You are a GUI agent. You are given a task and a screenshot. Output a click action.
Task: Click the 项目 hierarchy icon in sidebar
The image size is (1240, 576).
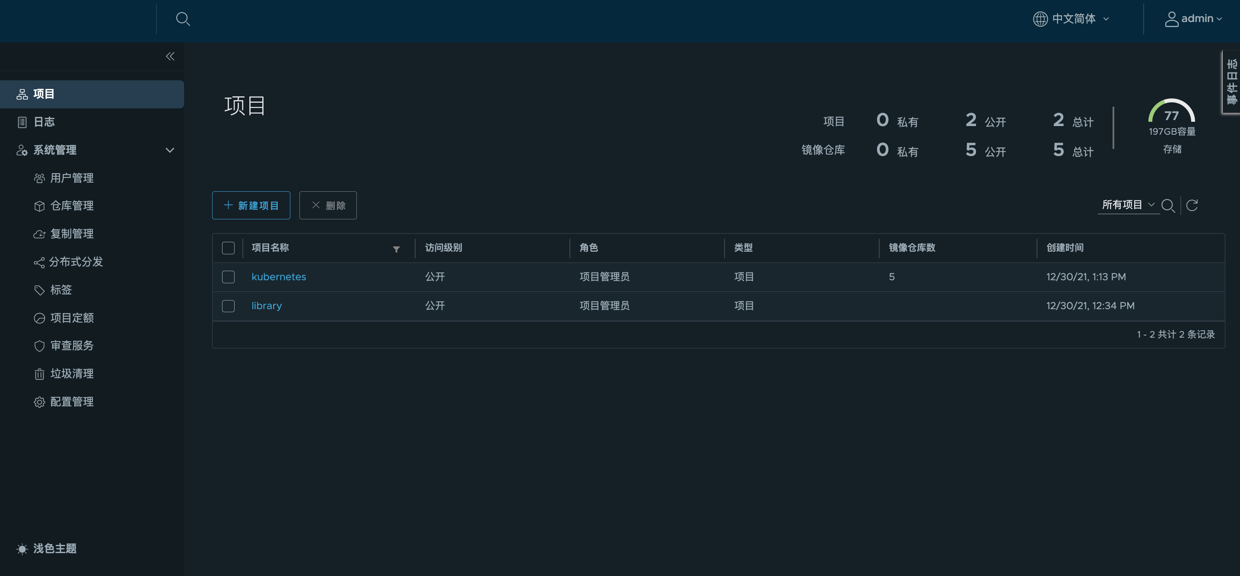click(22, 94)
